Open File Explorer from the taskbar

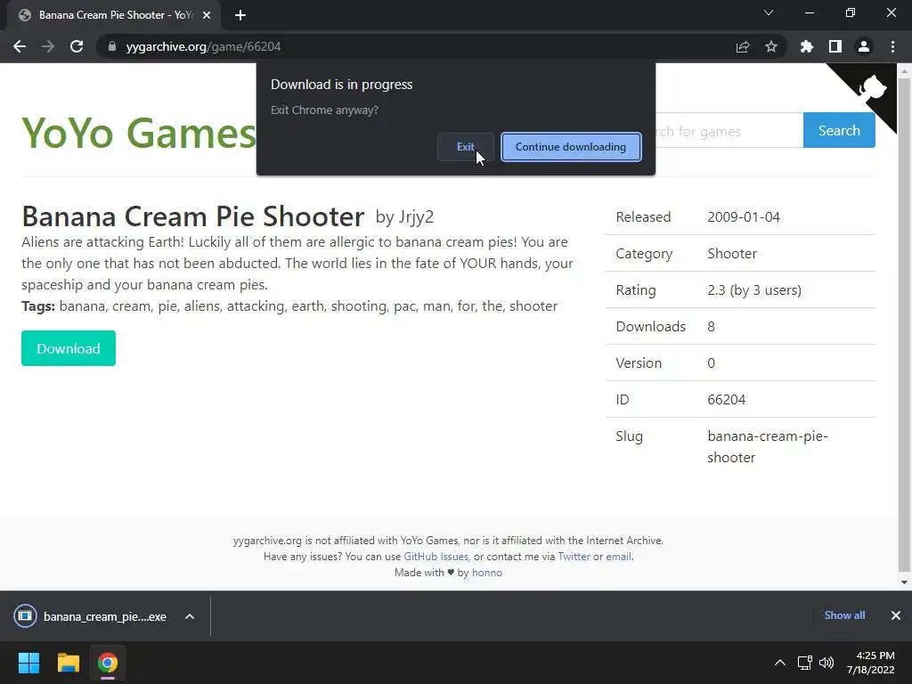coord(68,663)
